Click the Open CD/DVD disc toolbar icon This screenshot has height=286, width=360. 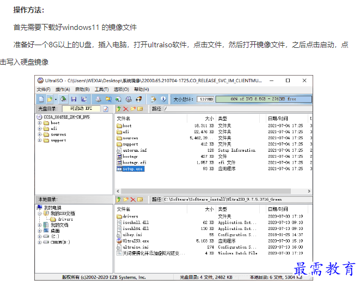[x=63, y=99]
